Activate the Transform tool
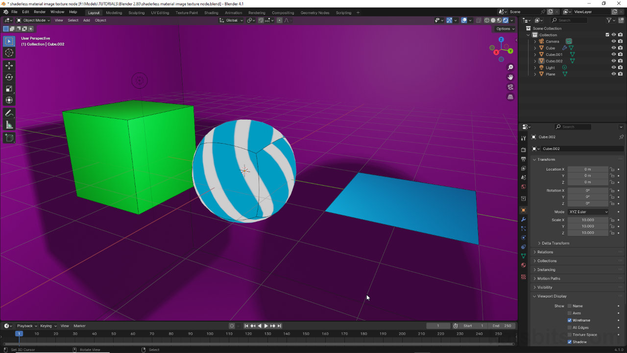Viewport: 627px width, 353px height. pos(9,100)
